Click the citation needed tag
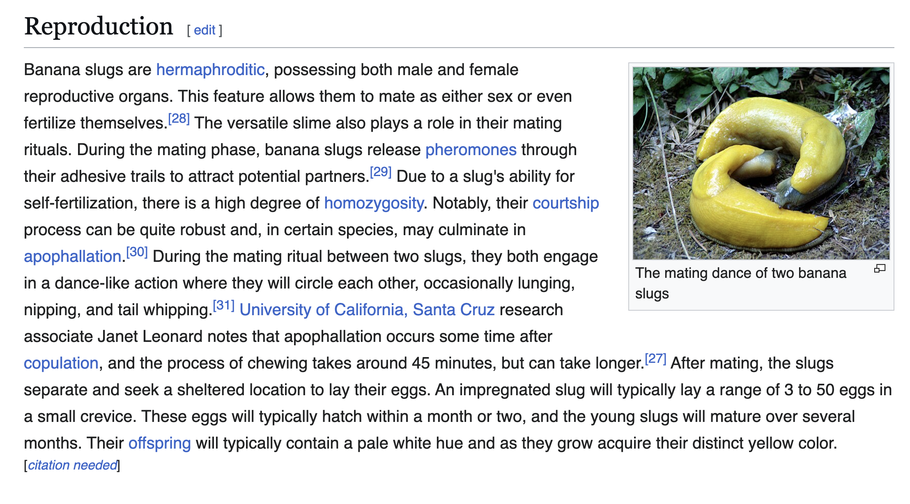This screenshot has height=504, width=910. 72,465
